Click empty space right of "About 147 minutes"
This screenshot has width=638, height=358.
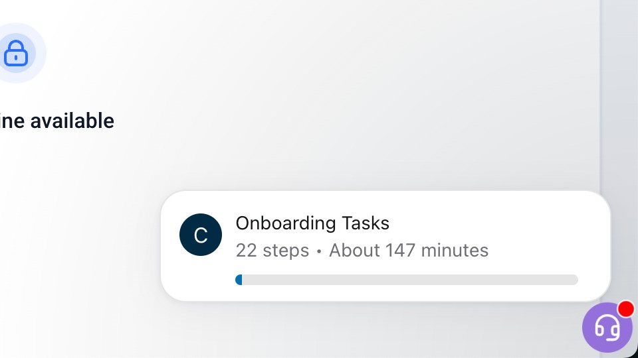(538, 251)
